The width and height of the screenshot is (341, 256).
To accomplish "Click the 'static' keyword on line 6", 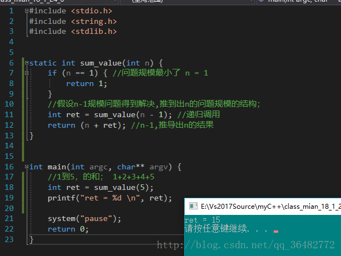I will point(43,63).
